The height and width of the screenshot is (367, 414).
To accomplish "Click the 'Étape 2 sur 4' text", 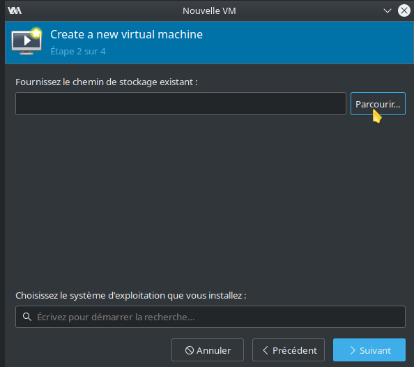I will coord(78,52).
